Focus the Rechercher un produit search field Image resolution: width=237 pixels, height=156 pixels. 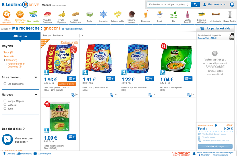[169, 4]
